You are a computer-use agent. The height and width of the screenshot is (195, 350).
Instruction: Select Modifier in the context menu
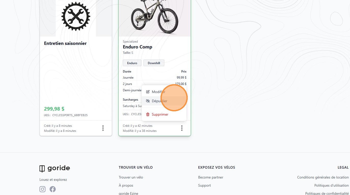point(158,92)
